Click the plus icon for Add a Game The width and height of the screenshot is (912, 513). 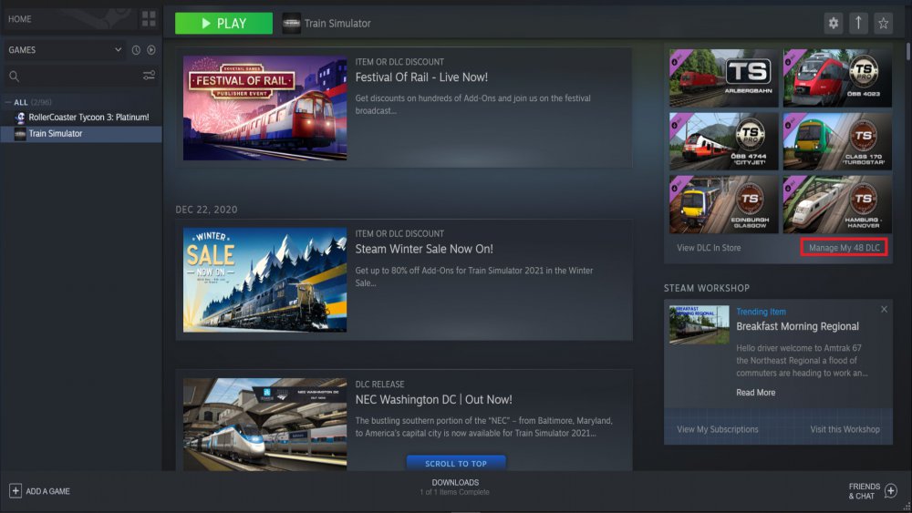[x=16, y=491]
